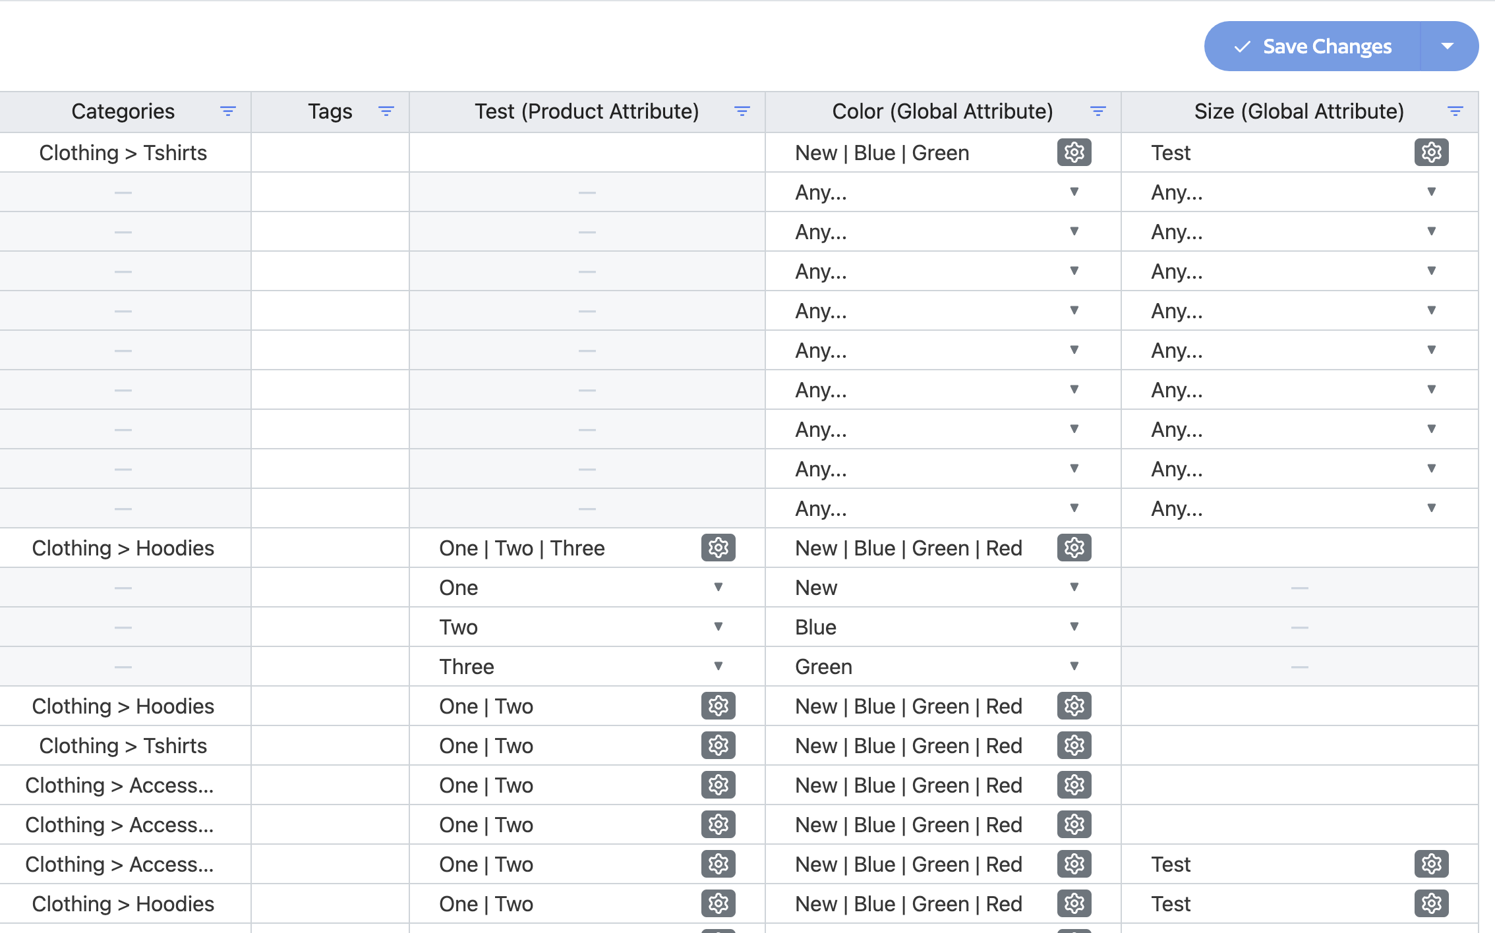Click the Test (Product Attribute) column header
The width and height of the screenshot is (1495, 933).
click(587, 111)
